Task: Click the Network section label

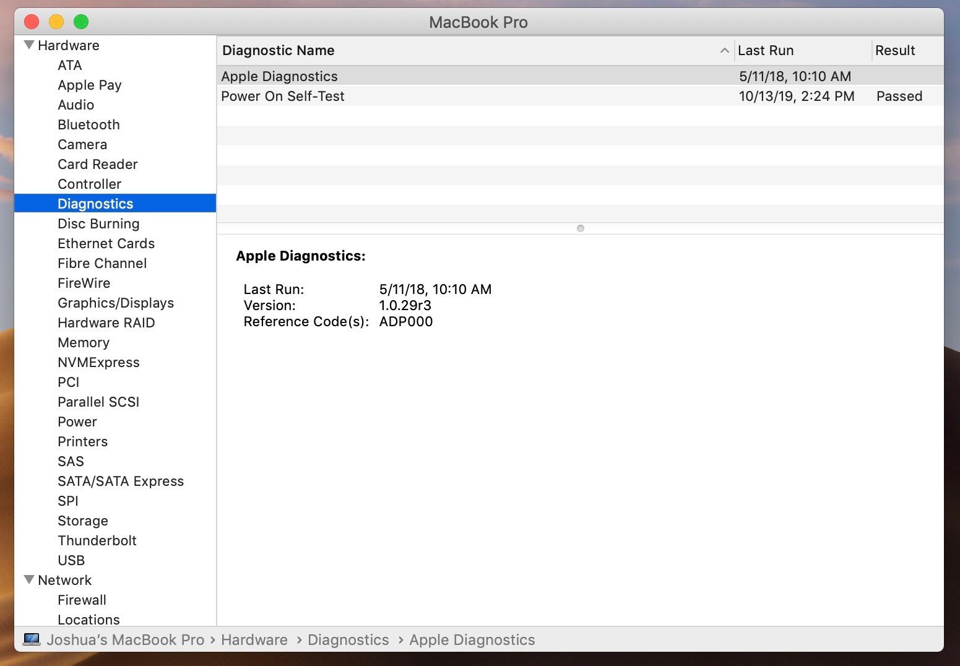Action: pos(65,580)
